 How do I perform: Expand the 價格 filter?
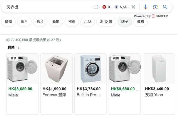coord(140,22)
